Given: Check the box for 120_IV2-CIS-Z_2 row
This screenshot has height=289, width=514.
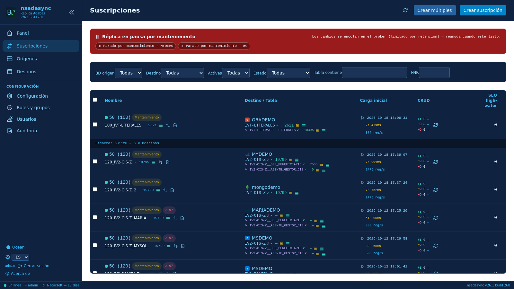Looking at the screenshot, I should (95, 189).
